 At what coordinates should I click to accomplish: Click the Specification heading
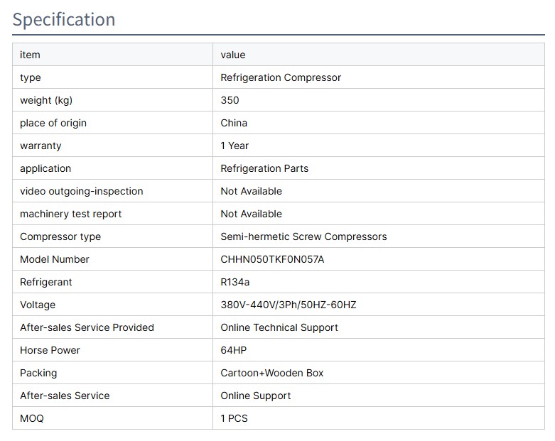click(x=64, y=19)
